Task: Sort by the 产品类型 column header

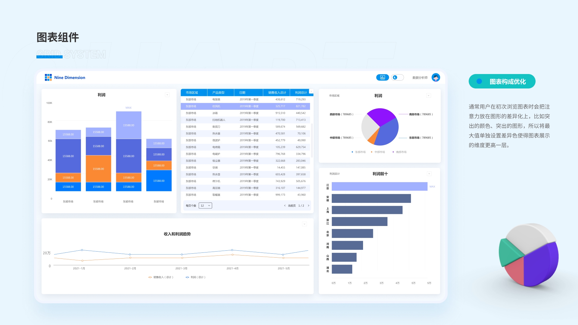Action: 219,92
